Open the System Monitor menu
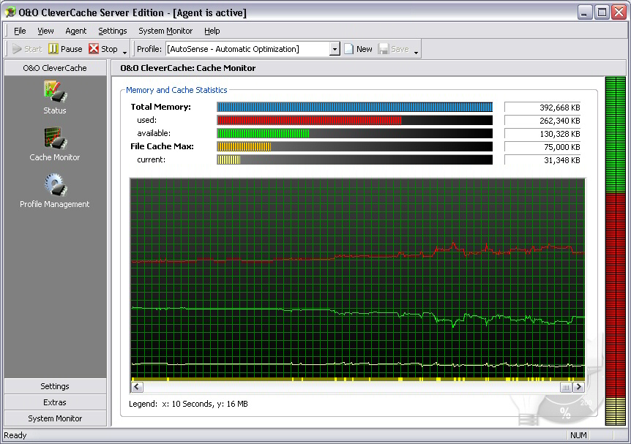 [165, 31]
